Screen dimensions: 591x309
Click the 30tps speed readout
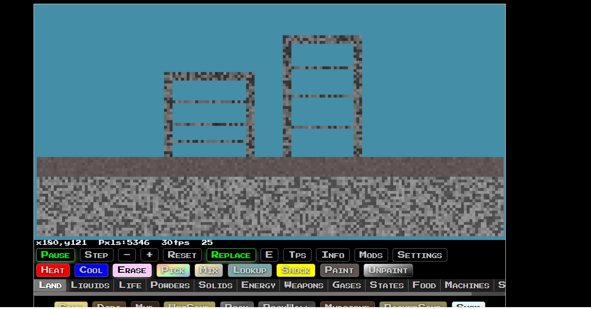175,243
